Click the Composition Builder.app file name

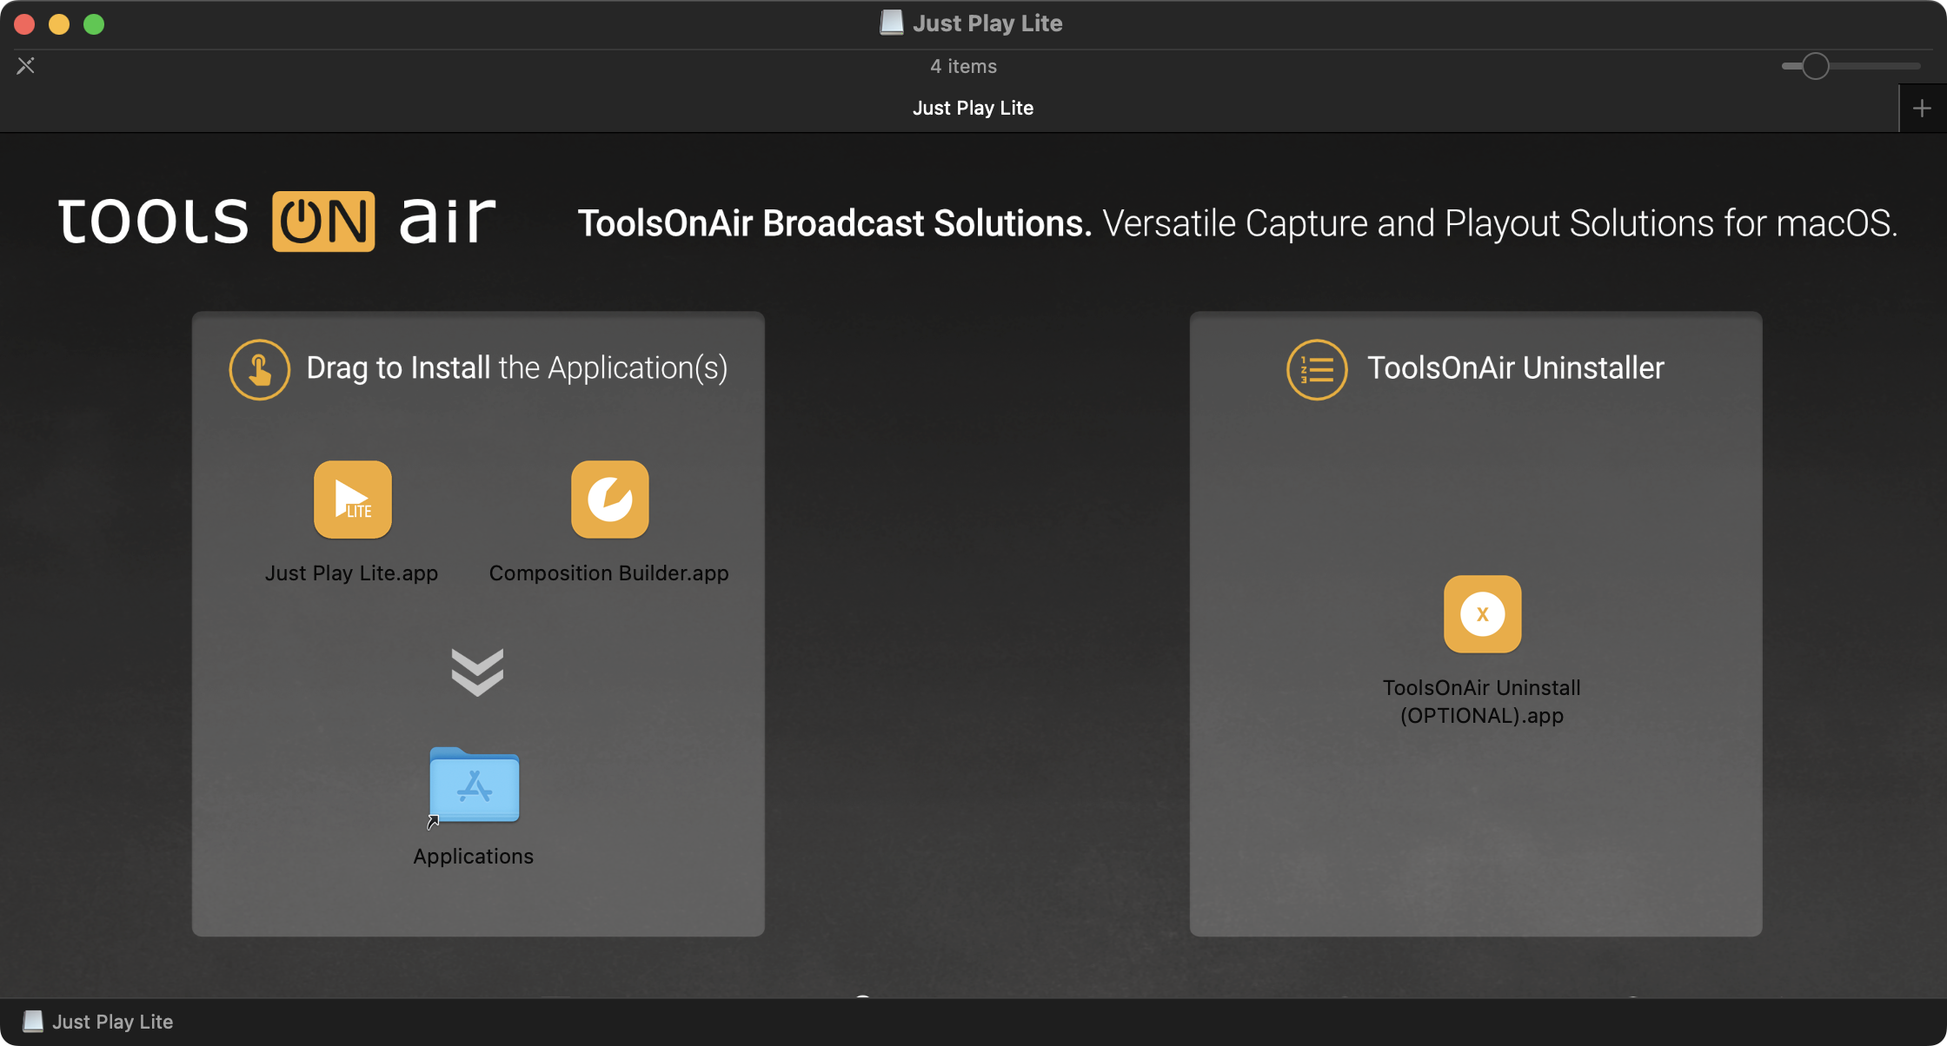click(608, 573)
